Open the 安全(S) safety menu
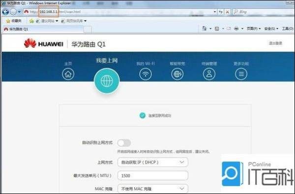 (271, 29)
